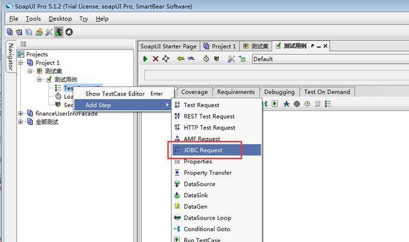Click the vertical Navigator side tab
409x242 pixels.
11,57
